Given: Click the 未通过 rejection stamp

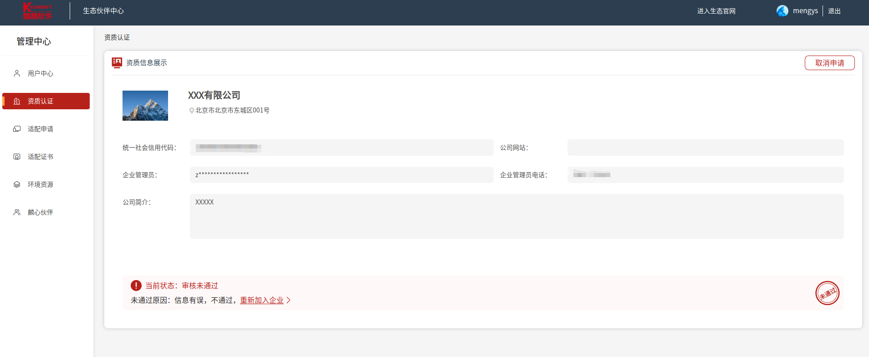Looking at the screenshot, I should tap(827, 293).
